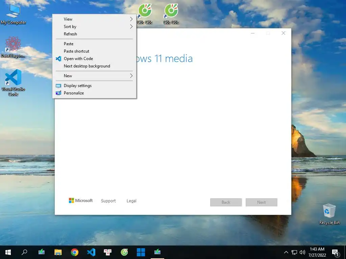This screenshot has height=259, width=346.
Task: Click the Sort by submenu arrow
Action: 131,27
